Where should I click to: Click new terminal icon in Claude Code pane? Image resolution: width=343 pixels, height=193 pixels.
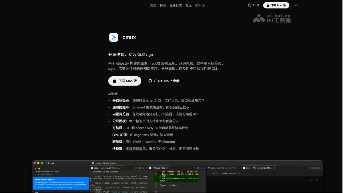tap(195, 168)
